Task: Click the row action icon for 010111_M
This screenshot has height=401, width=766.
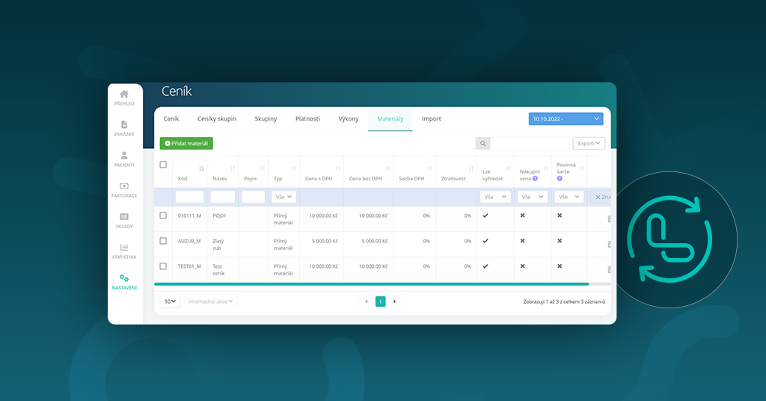Action: pyautogui.click(x=609, y=218)
